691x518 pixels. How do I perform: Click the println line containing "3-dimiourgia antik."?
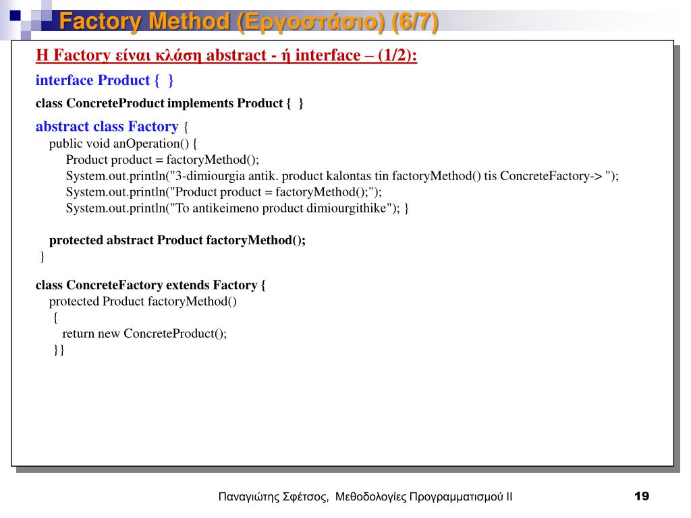[x=342, y=176]
